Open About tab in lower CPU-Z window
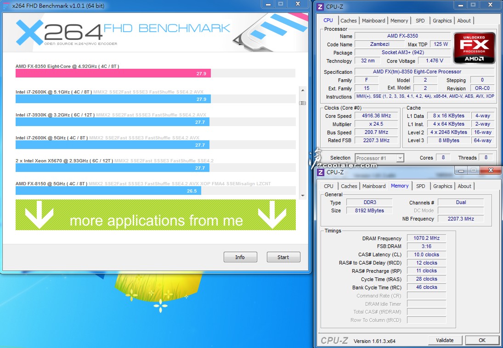This screenshot has height=348, width=503. [x=464, y=186]
